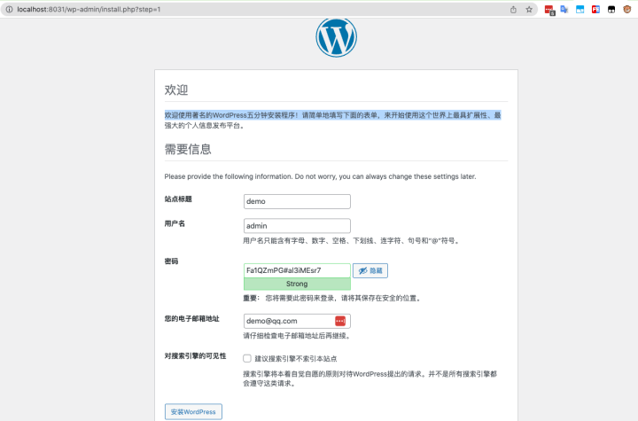Viewport: 638px width, 421px height.
Task: Focus the 用户名 field containing admin
Action: coord(297,226)
